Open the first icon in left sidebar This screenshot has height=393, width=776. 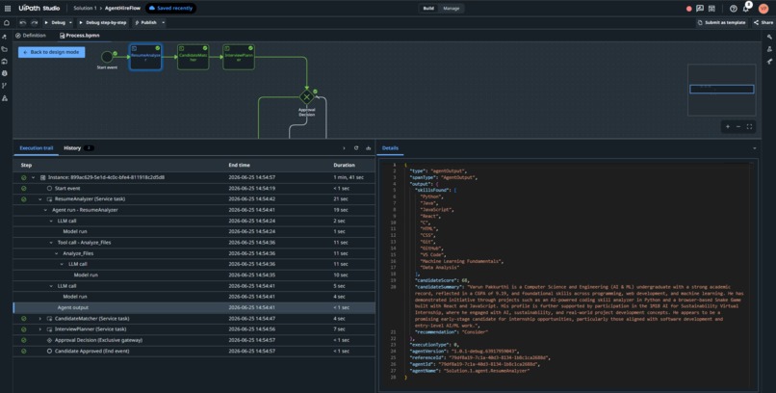point(5,37)
